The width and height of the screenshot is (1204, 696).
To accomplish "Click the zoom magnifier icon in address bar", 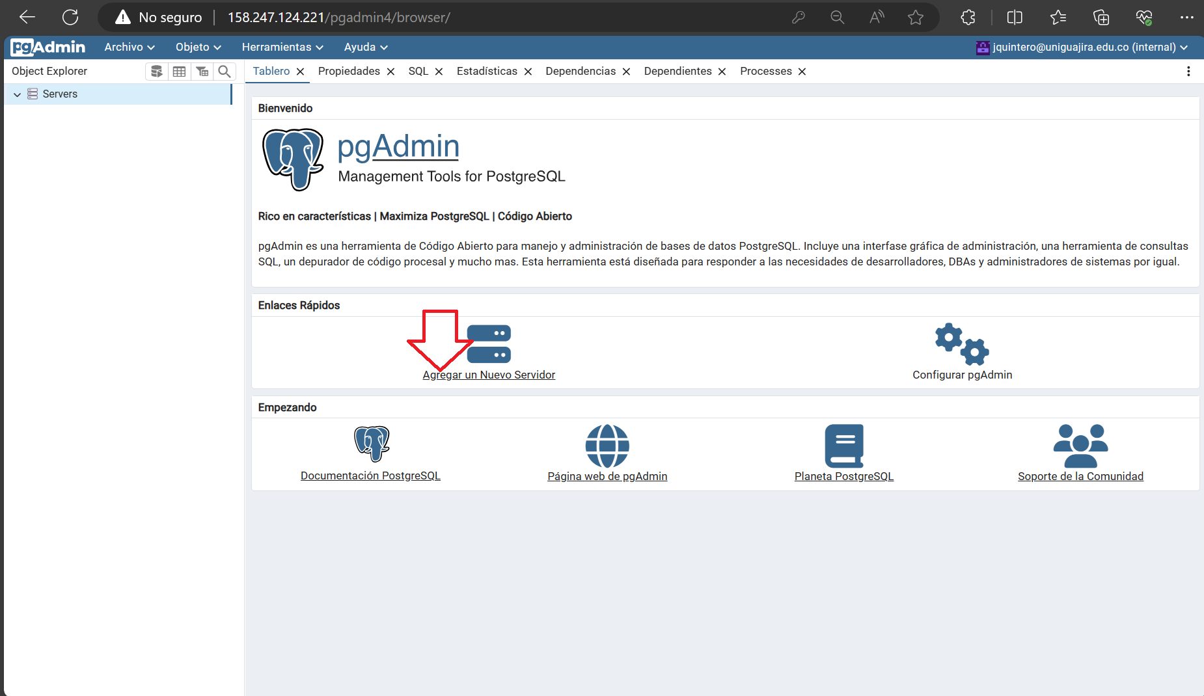I will tap(838, 18).
